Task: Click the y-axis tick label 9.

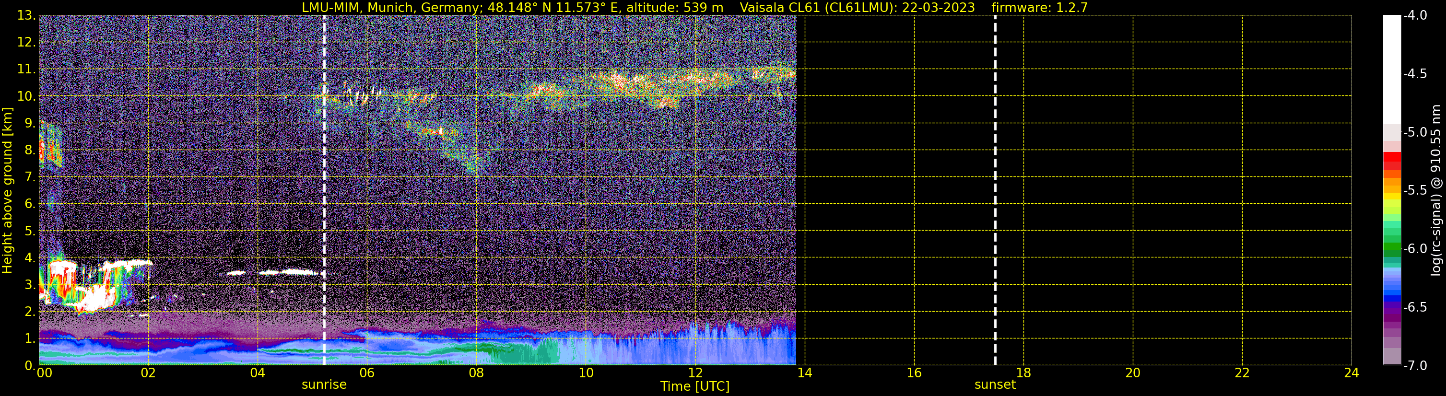Action: [30, 123]
